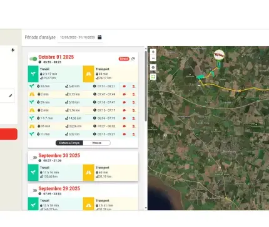The image size is (269, 227).
Task: Click yellow Transport icon in Octobre 01 card
Action: 88,74
